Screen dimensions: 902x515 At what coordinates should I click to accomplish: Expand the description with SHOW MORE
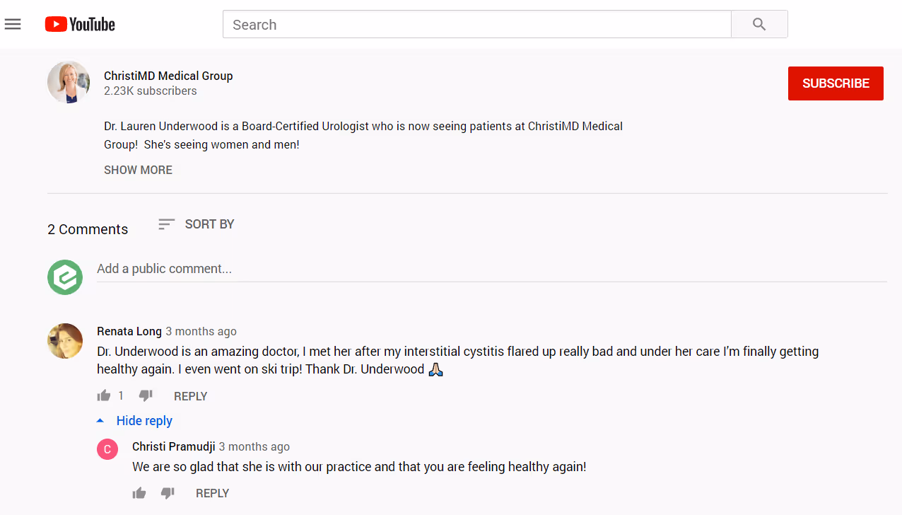pyautogui.click(x=138, y=170)
